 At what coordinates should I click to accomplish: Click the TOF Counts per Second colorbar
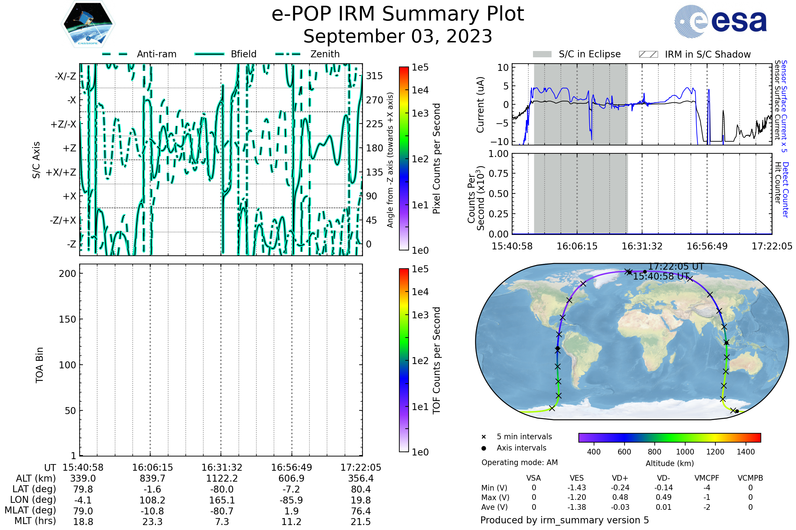(404, 360)
